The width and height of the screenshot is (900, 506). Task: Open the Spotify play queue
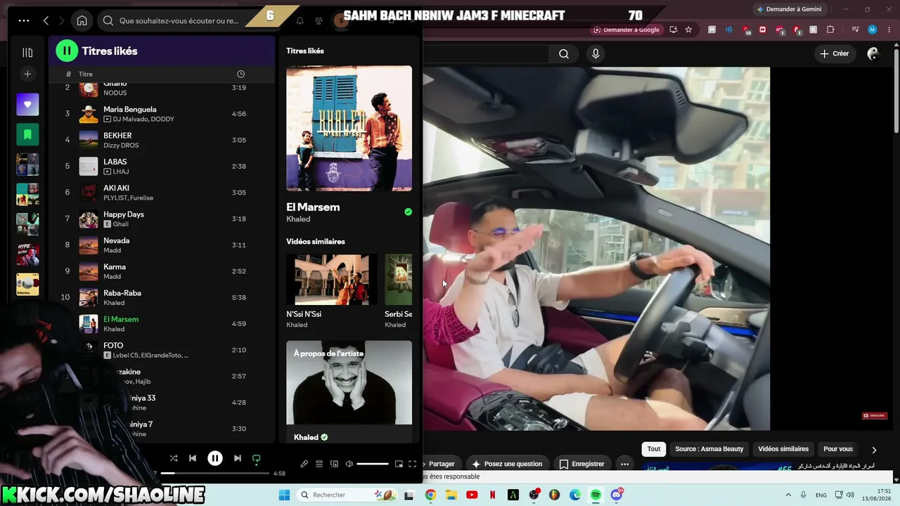coord(319,464)
